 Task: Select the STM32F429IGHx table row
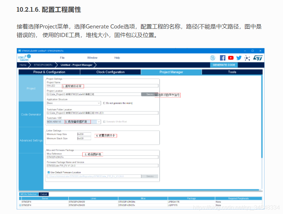coord(140,202)
